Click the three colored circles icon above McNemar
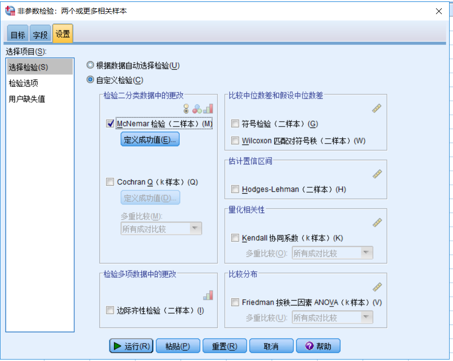The height and width of the screenshot is (361, 453). click(x=197, y=109)
